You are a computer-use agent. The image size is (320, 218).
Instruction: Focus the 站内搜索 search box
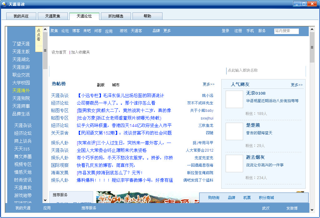tap(286, 31)
